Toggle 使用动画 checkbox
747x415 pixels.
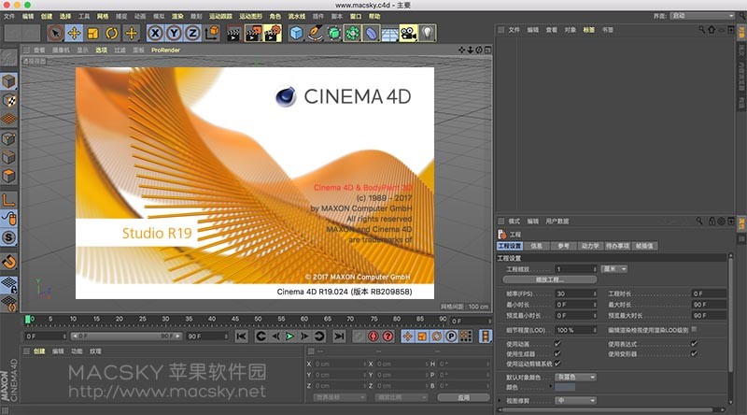pyautogui.click(x=557, y=343)
